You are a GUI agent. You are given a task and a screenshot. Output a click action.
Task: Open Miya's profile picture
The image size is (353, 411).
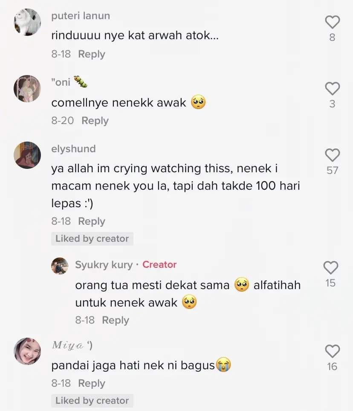27,351
